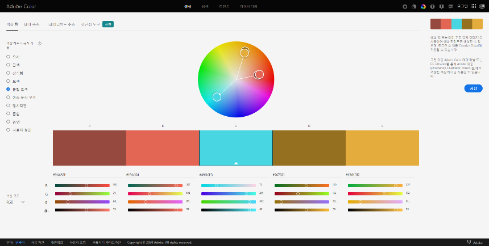Switch to the 테마 추출 (Extract Theme) tab

click(32, 24)
